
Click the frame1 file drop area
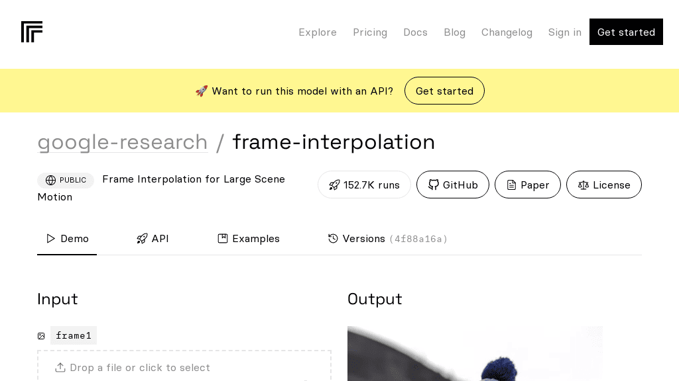click(184, 367)
